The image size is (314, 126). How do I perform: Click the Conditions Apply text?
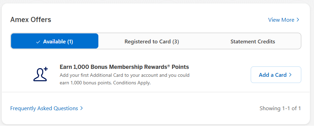tap(132, 83)
